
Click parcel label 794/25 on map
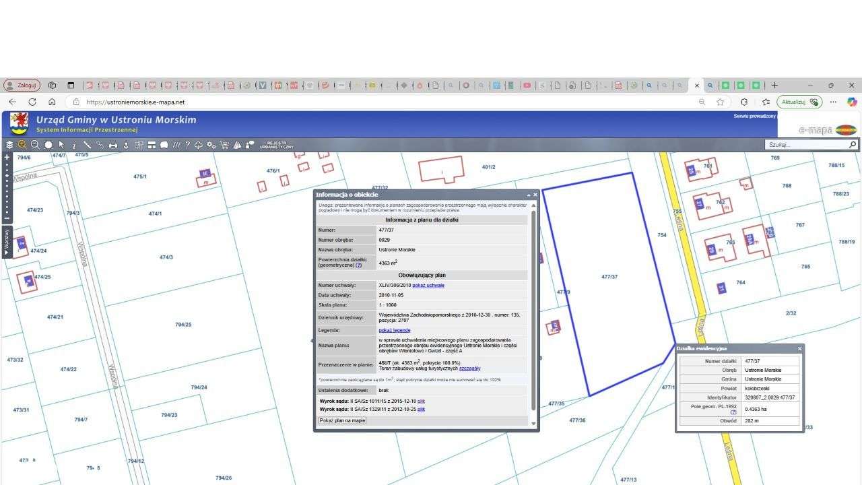pyautogui.click(x=183, y=325)
